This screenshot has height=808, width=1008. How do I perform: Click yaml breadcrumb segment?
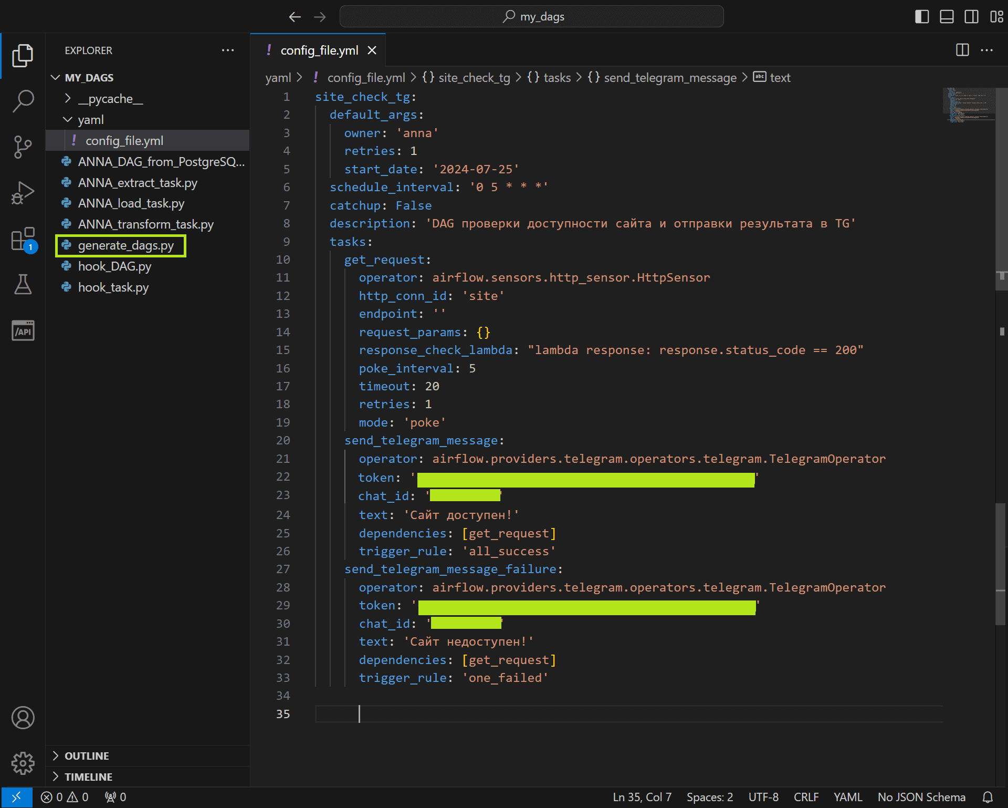[x=278, y=78]
